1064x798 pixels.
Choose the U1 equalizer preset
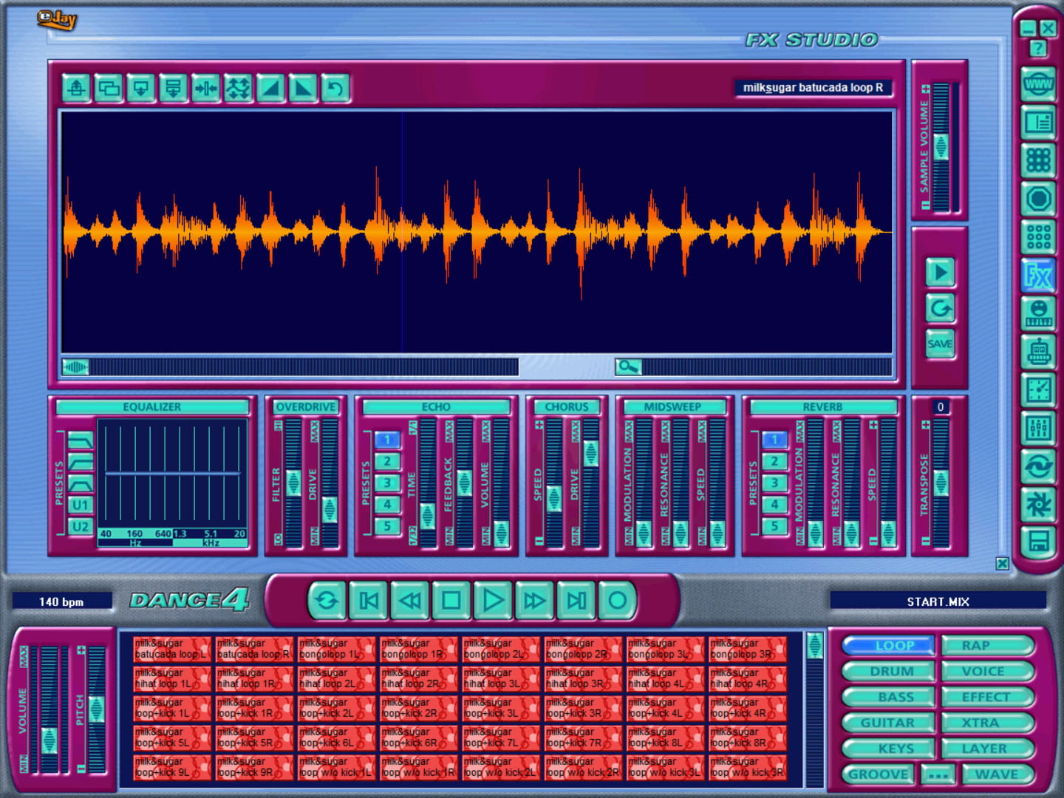click(x=80, y=505)
